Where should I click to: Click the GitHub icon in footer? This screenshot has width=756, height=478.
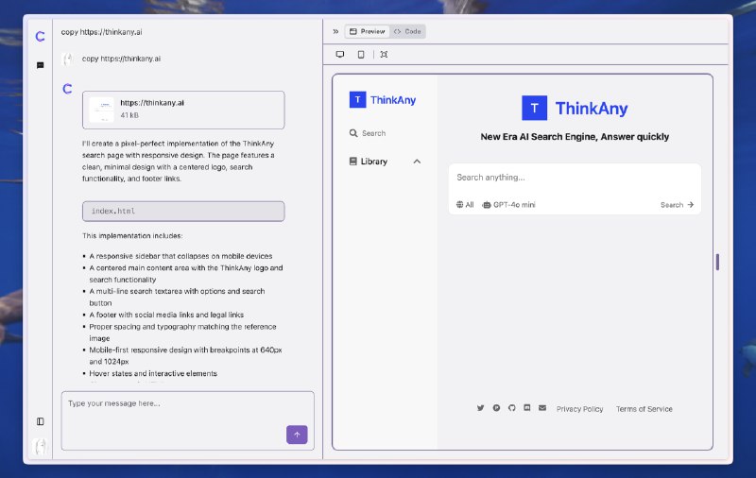[x=511, y=408]
